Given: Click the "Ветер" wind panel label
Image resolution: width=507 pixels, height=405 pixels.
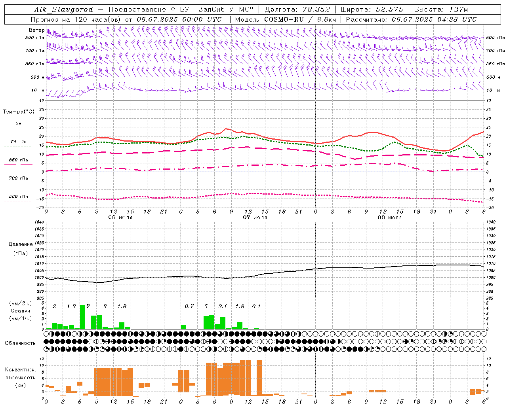Looking at the screenshot, I should (x=36, y=30).
